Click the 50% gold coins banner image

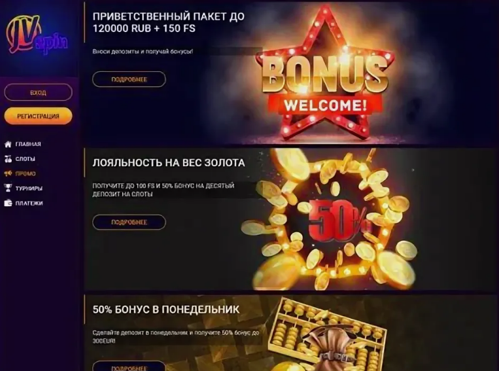click(330, 219)
